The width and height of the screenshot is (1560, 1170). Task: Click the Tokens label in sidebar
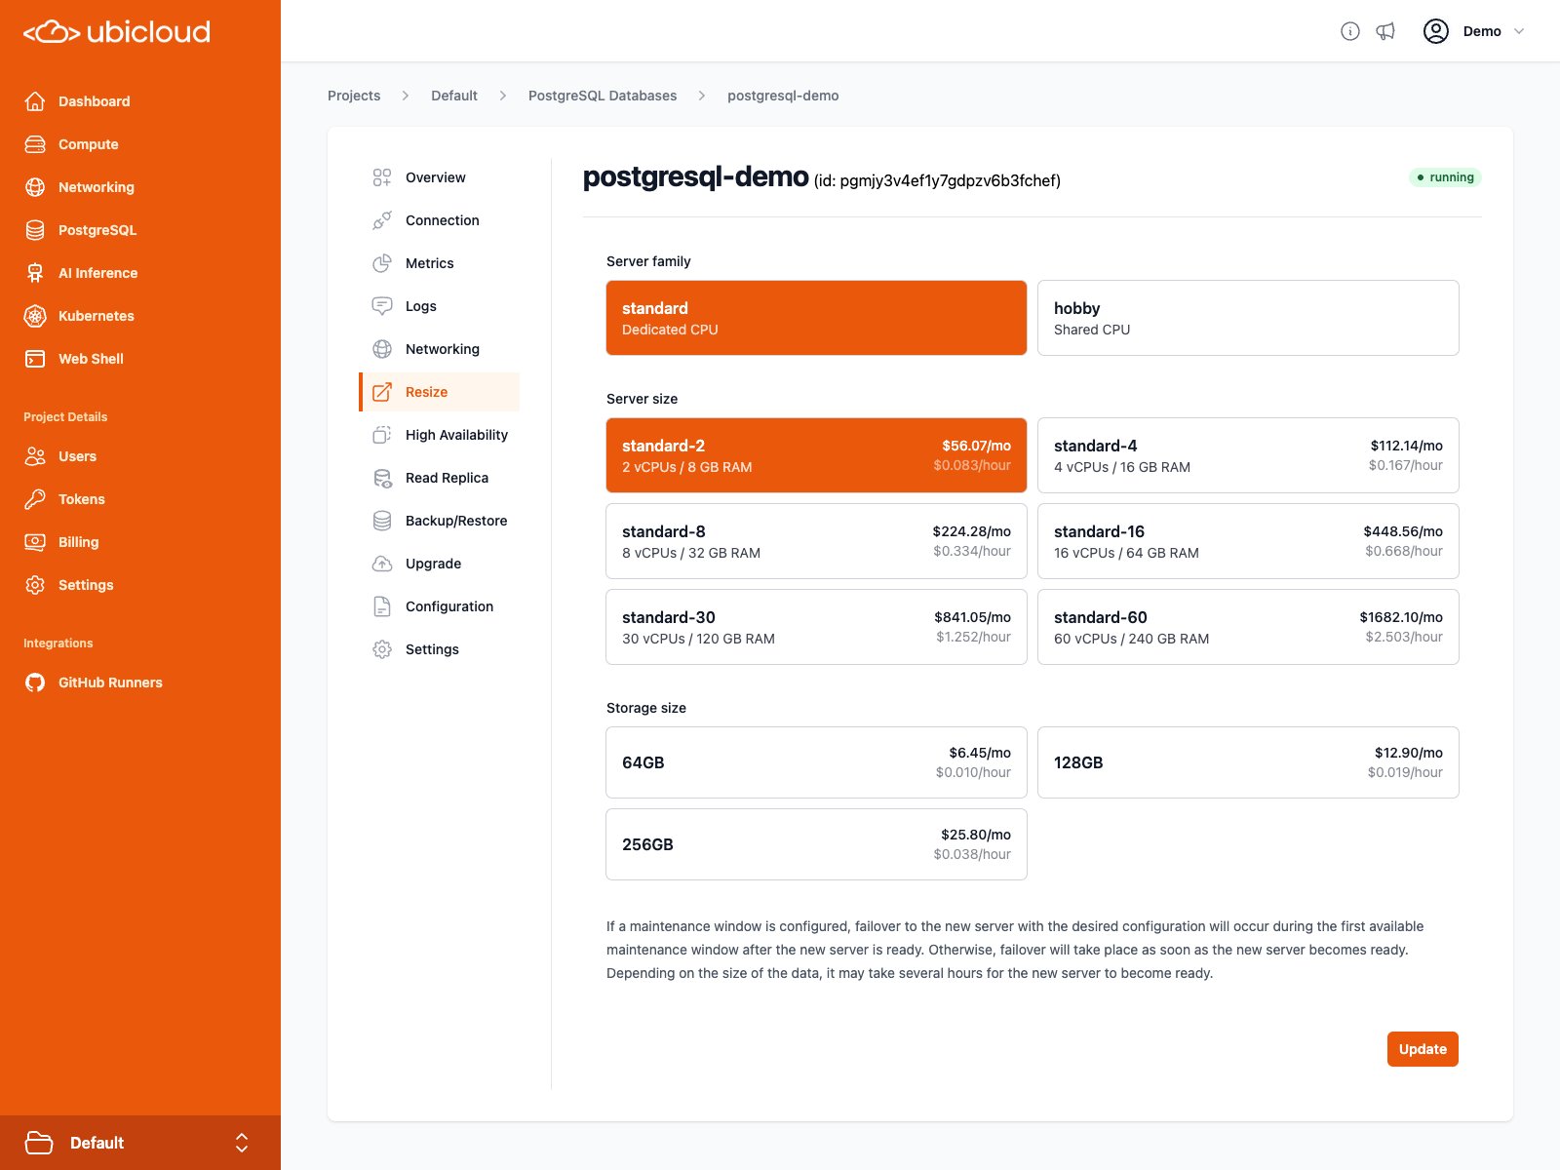tap(82, 499)
